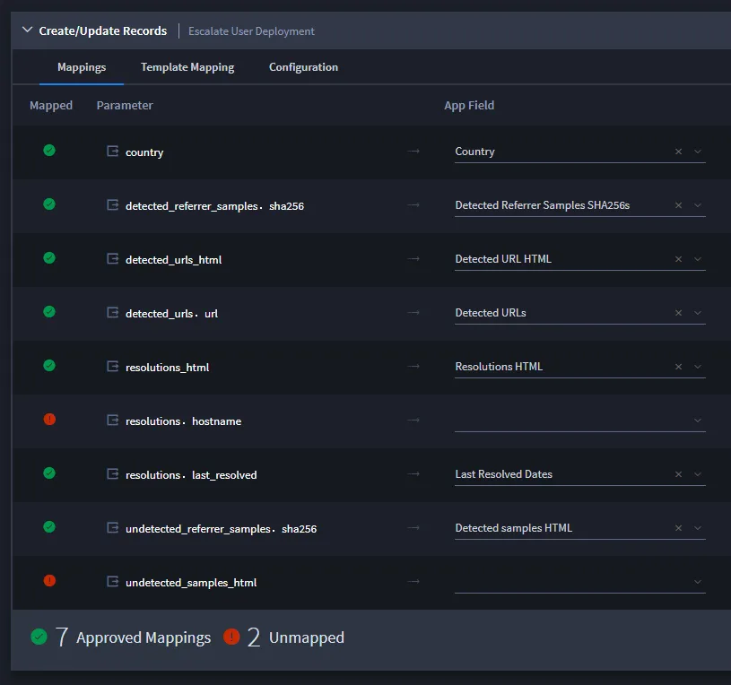Click the App Field column header

pos(469,105)
